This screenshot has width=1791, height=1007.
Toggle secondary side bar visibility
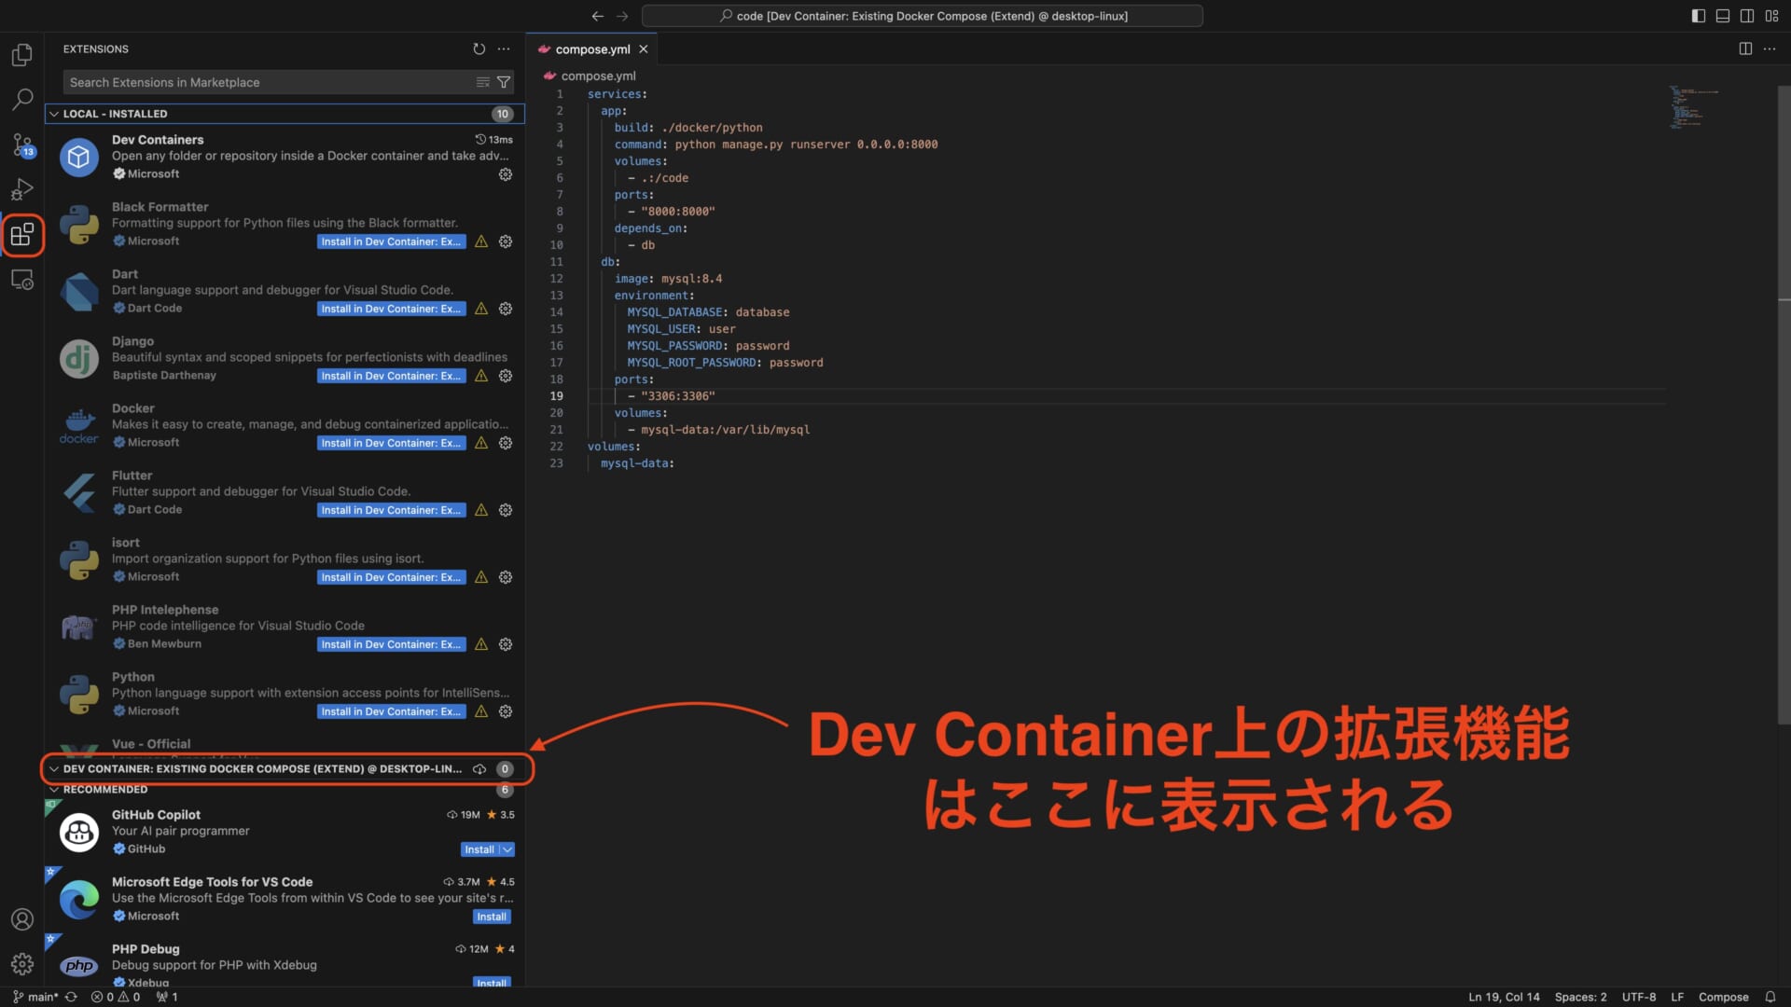click(1747, 16)
